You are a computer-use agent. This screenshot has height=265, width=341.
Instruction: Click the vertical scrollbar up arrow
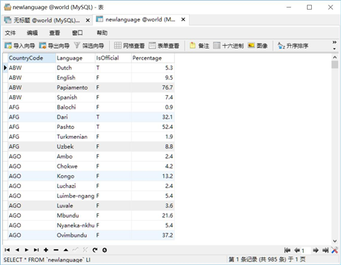point(335,57)
